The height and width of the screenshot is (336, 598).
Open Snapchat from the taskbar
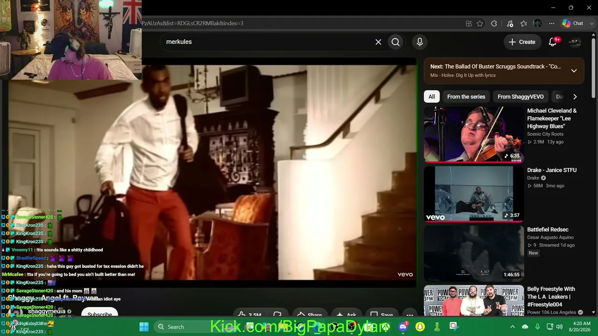tap(420, 327)
